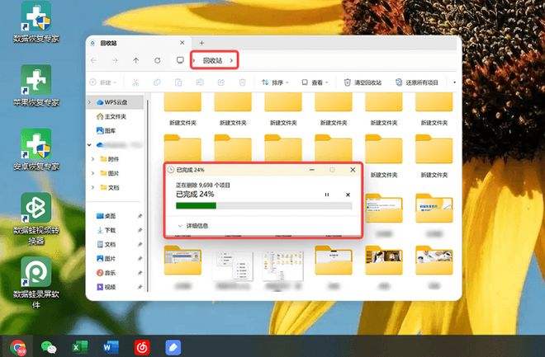Expand the 文档 folder tree node

tap(92, 187)
